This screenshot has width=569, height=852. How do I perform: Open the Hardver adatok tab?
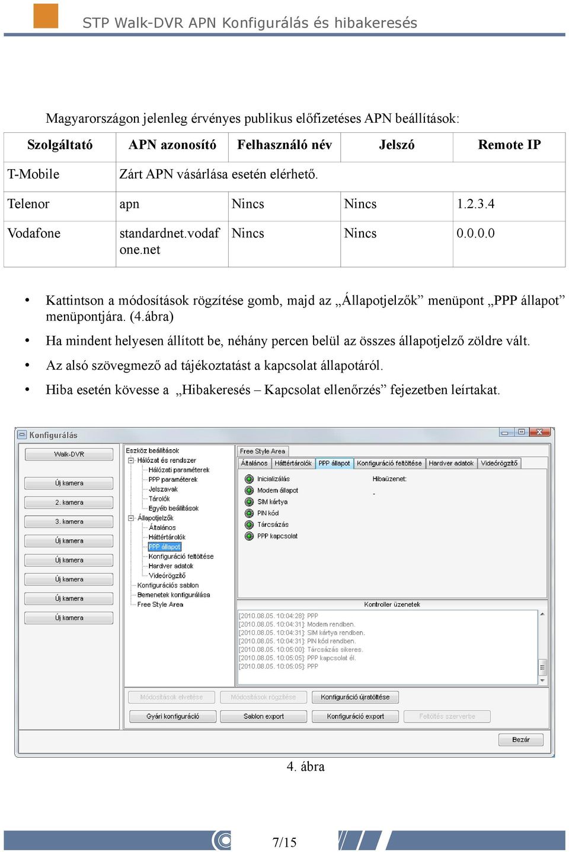[451, 463]
